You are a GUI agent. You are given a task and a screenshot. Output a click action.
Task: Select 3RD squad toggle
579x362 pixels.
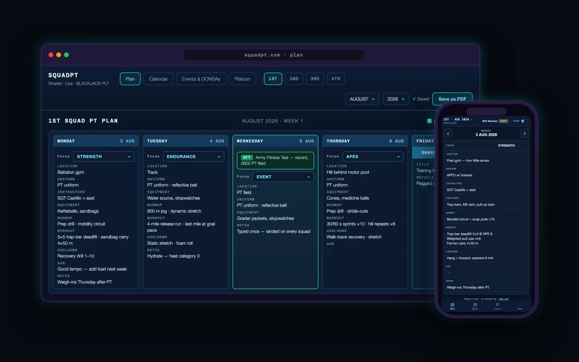pos(315,79)
